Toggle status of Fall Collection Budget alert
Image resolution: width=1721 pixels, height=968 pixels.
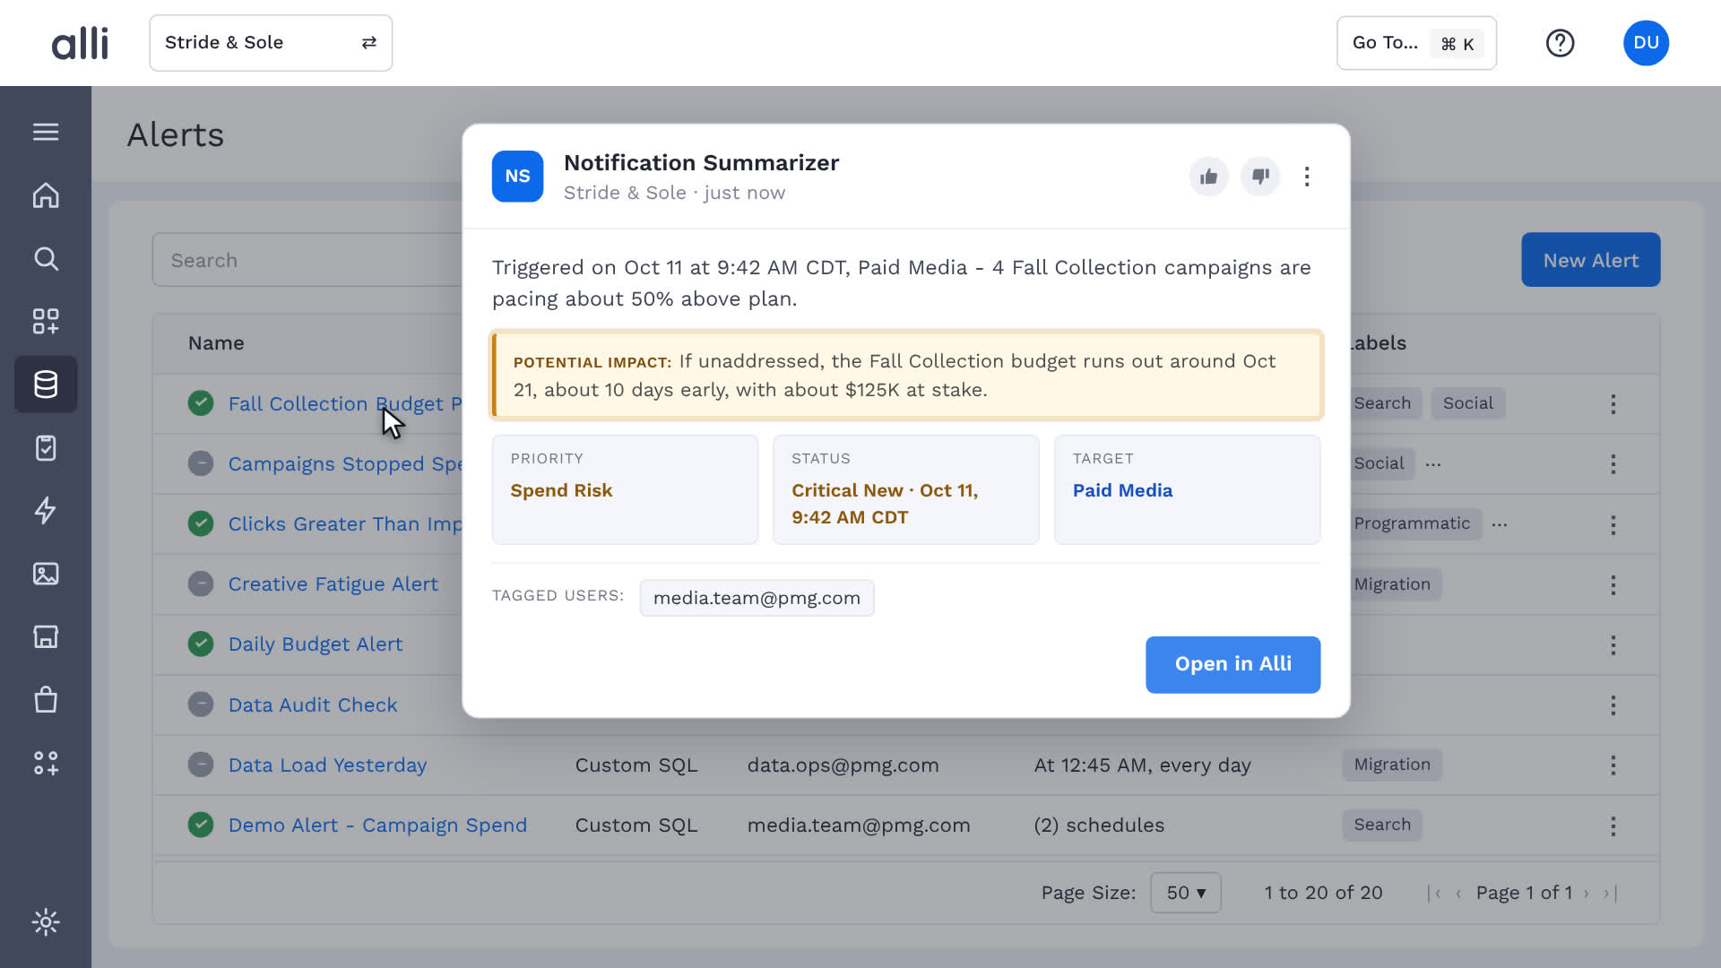tap(201, 403)
